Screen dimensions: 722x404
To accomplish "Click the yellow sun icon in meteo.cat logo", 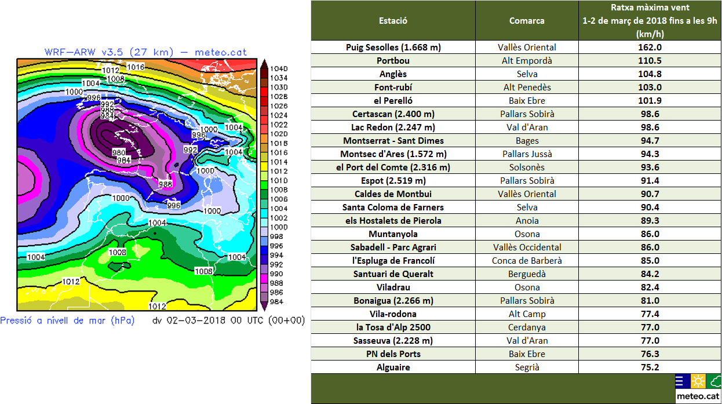I will pos(698,382).
